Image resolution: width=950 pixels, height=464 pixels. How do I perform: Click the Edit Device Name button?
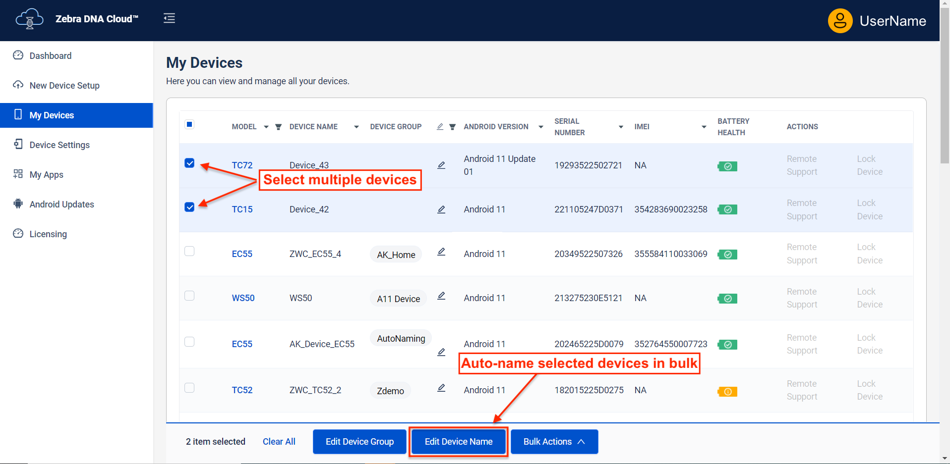point(458,442)
